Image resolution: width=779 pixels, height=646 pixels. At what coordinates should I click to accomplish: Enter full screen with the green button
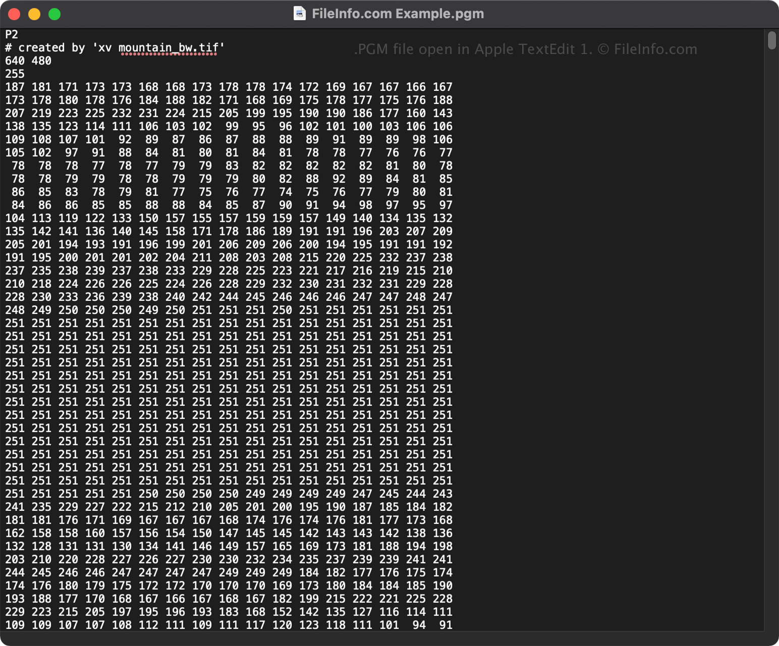54,14
